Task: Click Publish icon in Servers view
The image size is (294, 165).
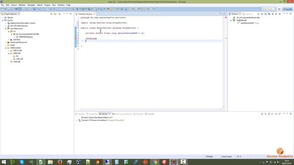Action: [x=280, y=114]
